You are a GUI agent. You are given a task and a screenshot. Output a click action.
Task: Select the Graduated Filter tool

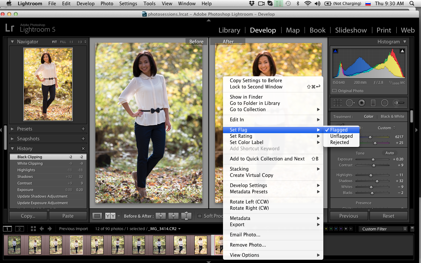click(373, 103)
